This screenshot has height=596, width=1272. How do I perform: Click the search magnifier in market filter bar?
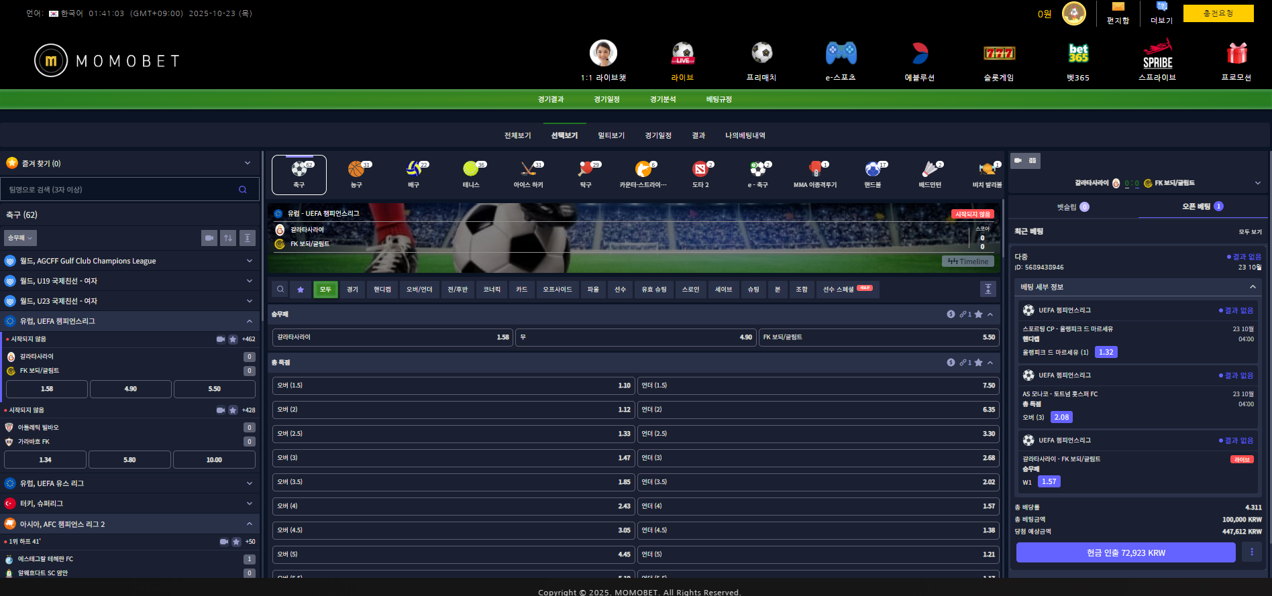[280, 289]
